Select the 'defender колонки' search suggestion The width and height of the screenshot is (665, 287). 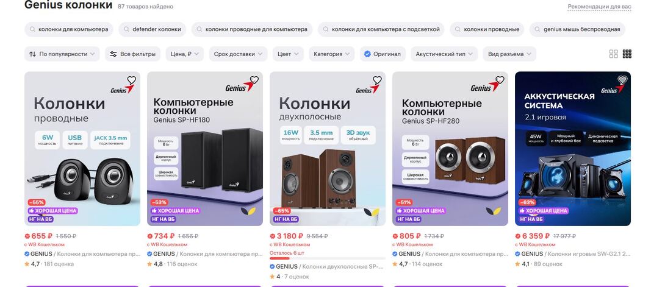tap(153, 29)
